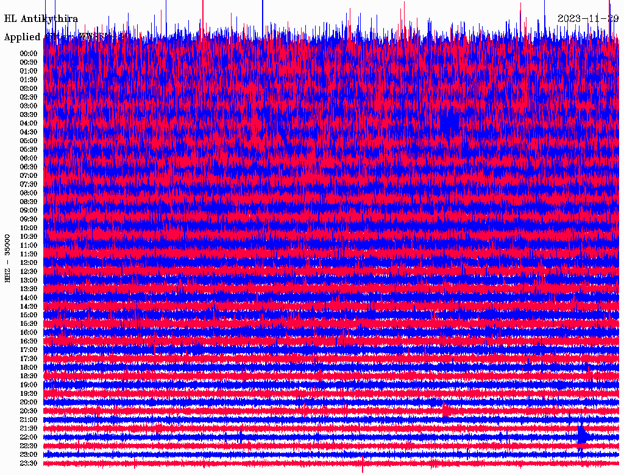Select the 21:30 time label
Screen dimensions: 624x475
(x=29, y=429)
